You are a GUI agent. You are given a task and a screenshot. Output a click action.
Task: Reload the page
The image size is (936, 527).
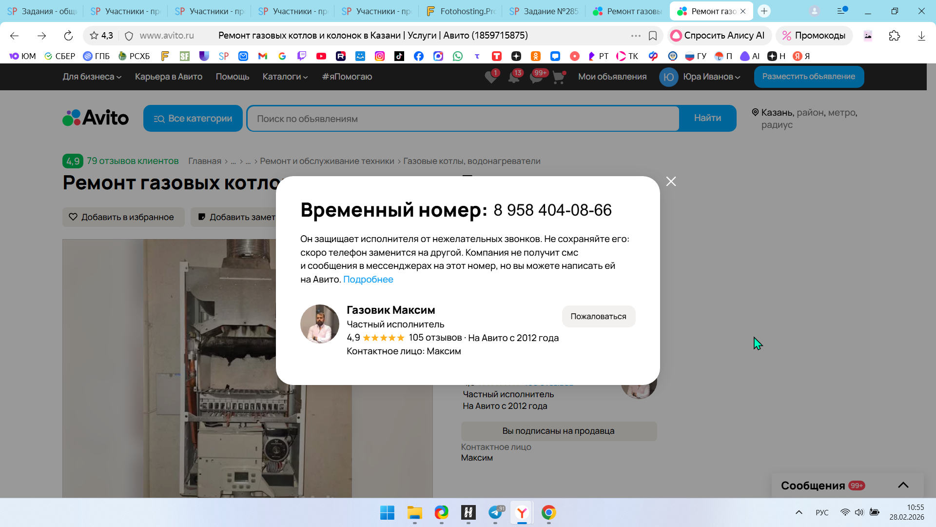pyautogui.click(x=68, y=36)
